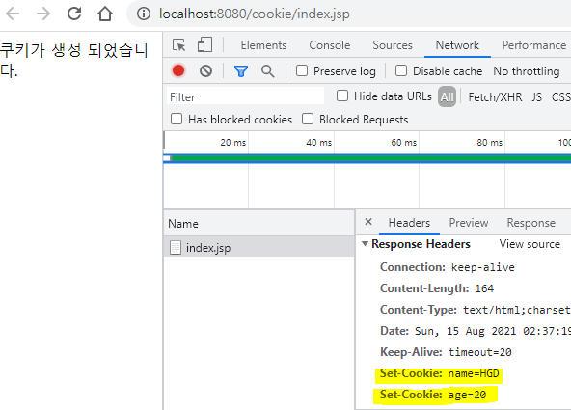Toggle the network filter funnel icon
This screenshot has width=571, height=410.
tap(241, 71)
